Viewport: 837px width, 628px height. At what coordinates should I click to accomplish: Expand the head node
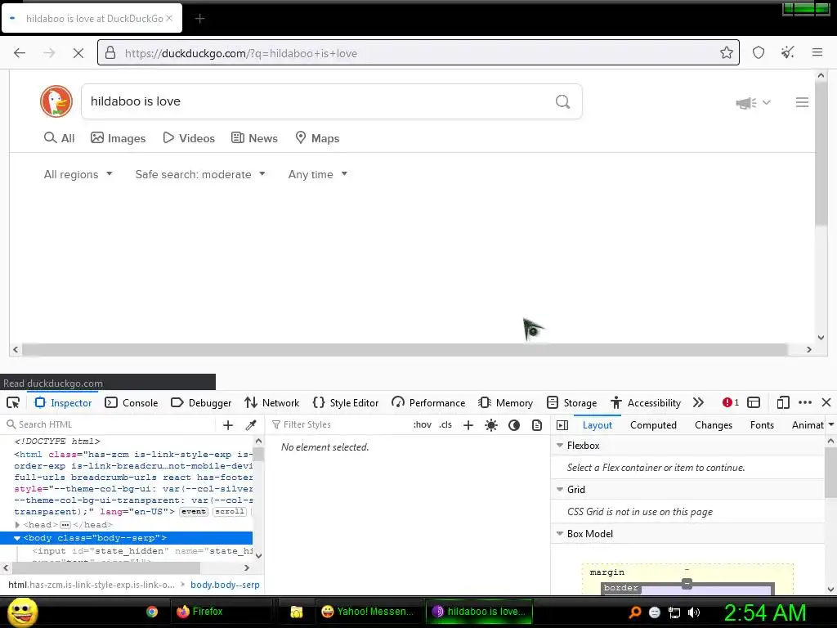(x=17, y=525)
